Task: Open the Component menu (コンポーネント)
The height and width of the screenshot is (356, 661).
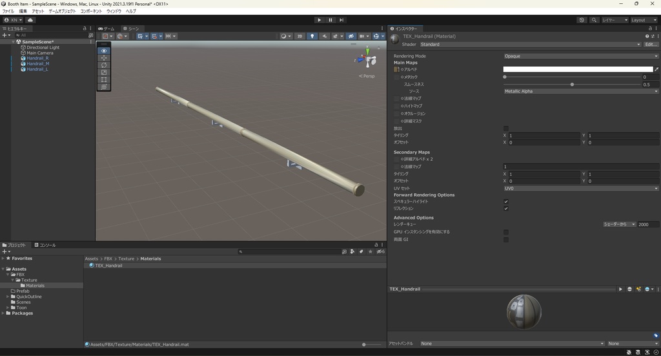Action: point(91,12)
